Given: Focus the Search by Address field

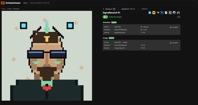Looking at the screenshot, I should tap(113, 3).
